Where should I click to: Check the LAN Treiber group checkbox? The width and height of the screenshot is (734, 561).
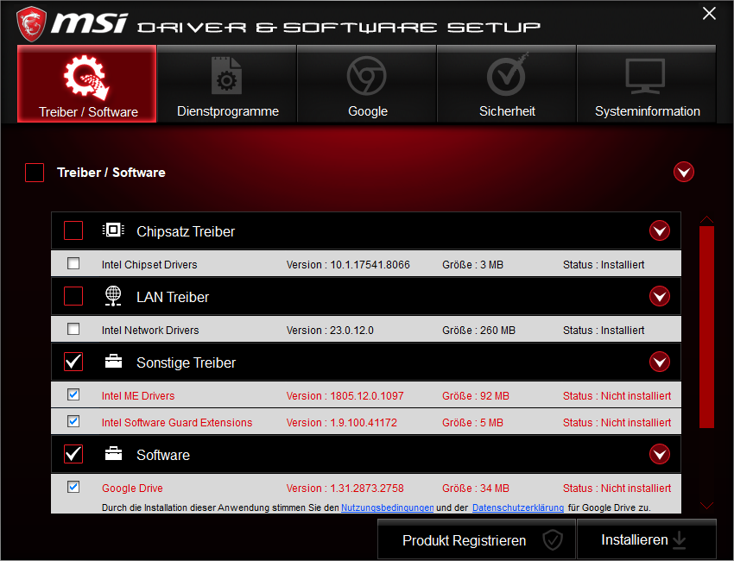[x=73, y=296]
